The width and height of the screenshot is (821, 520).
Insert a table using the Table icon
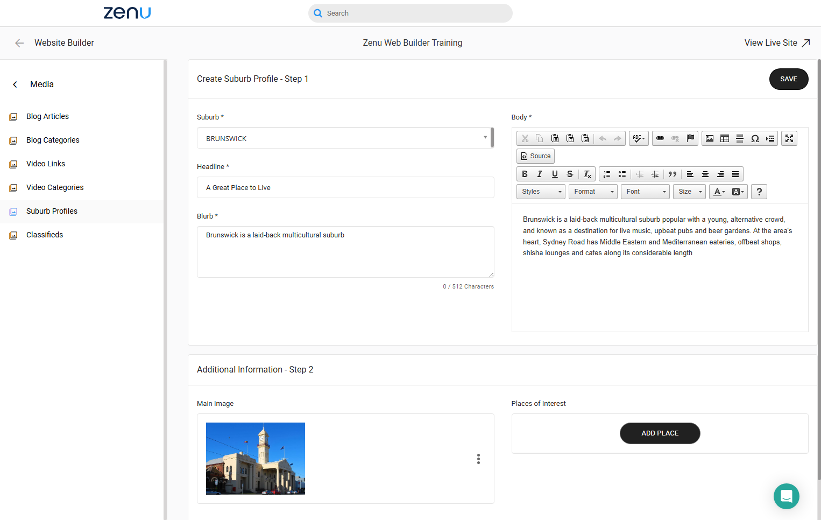pyautogui.click(x=725, y=138)
